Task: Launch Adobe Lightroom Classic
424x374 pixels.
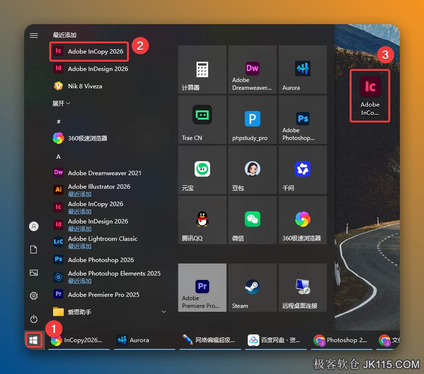Action: click(x=108, y=242)
